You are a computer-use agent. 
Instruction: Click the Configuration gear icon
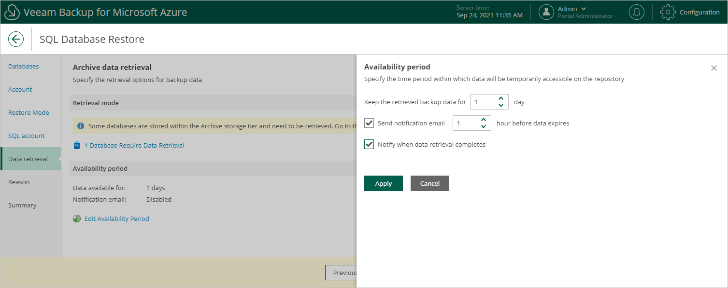668,12
